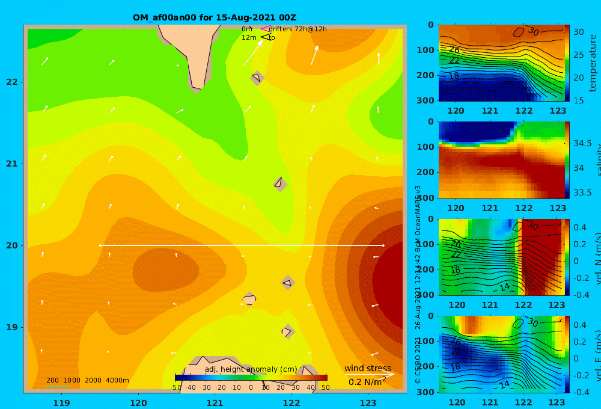Click the 'temperature' colorbar label

pos(593,63)
